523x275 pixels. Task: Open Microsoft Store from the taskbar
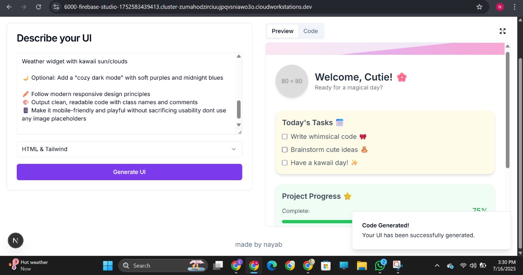(x=326, y=266)
